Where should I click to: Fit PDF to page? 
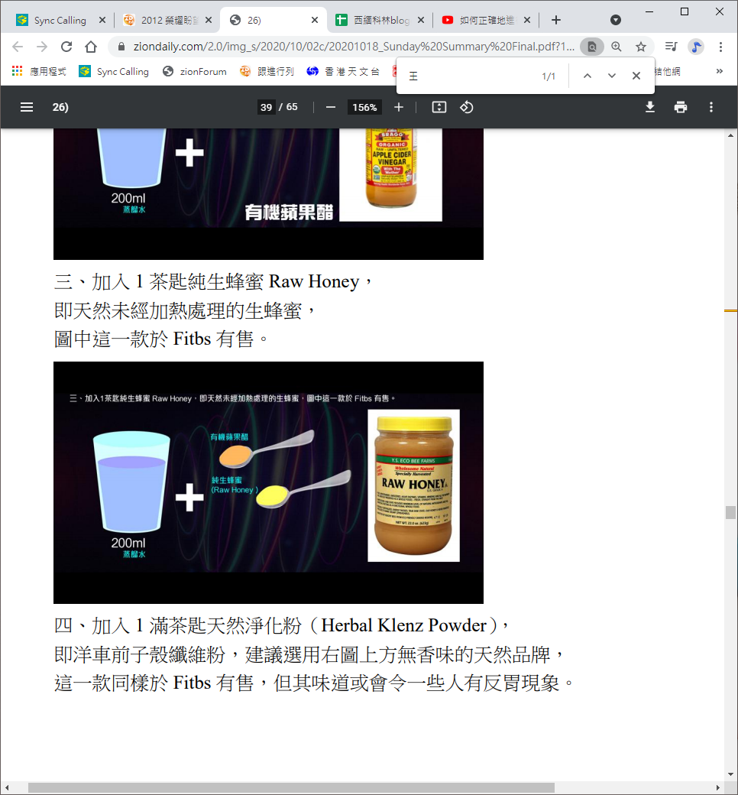click(439, 107)
